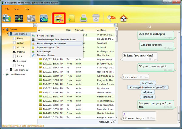Open the Help menu
The width and height of the screenshot is (182, 129).
tap(27, 9)
